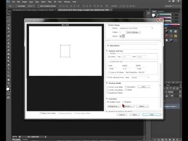Toggle the Emulsion Down checkbox
The height and width of the screenshot is (141, 188).
pos(108,102)
